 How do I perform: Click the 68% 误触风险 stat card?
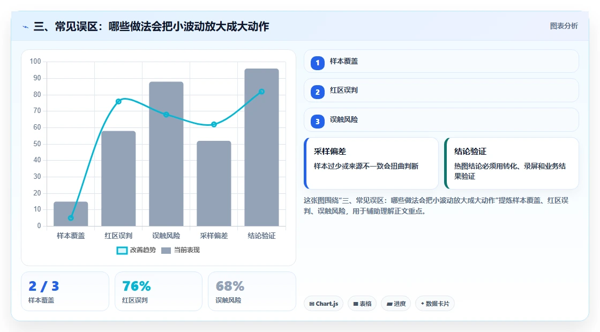point(252,291)
